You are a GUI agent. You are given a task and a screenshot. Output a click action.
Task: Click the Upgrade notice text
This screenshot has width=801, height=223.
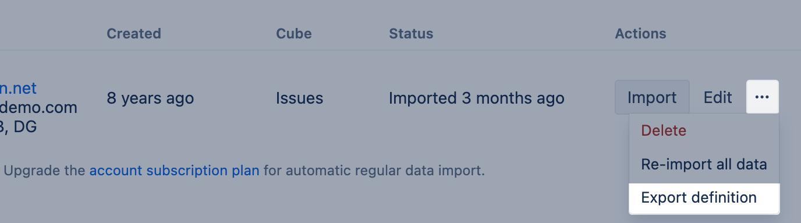click(244, 171)
